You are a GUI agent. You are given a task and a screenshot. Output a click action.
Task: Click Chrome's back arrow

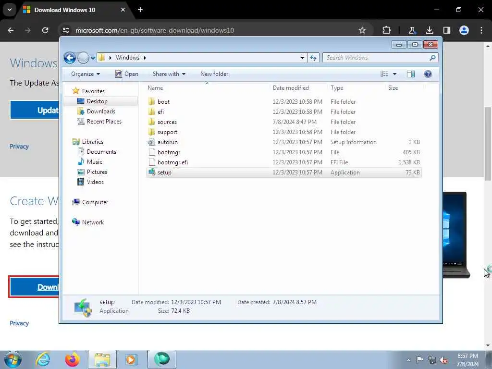click(x=11, y=30)
